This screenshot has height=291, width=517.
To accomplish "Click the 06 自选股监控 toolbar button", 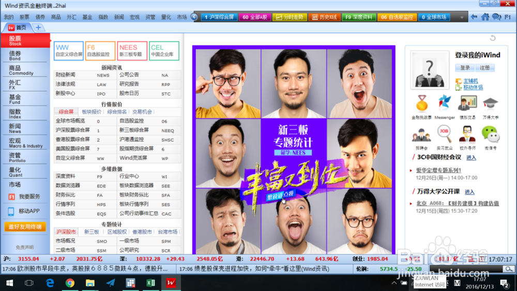I will (397, 17).
